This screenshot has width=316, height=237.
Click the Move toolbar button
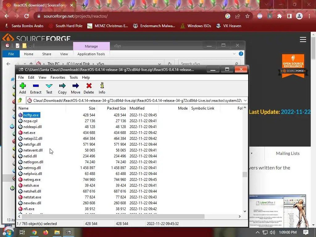76,88
